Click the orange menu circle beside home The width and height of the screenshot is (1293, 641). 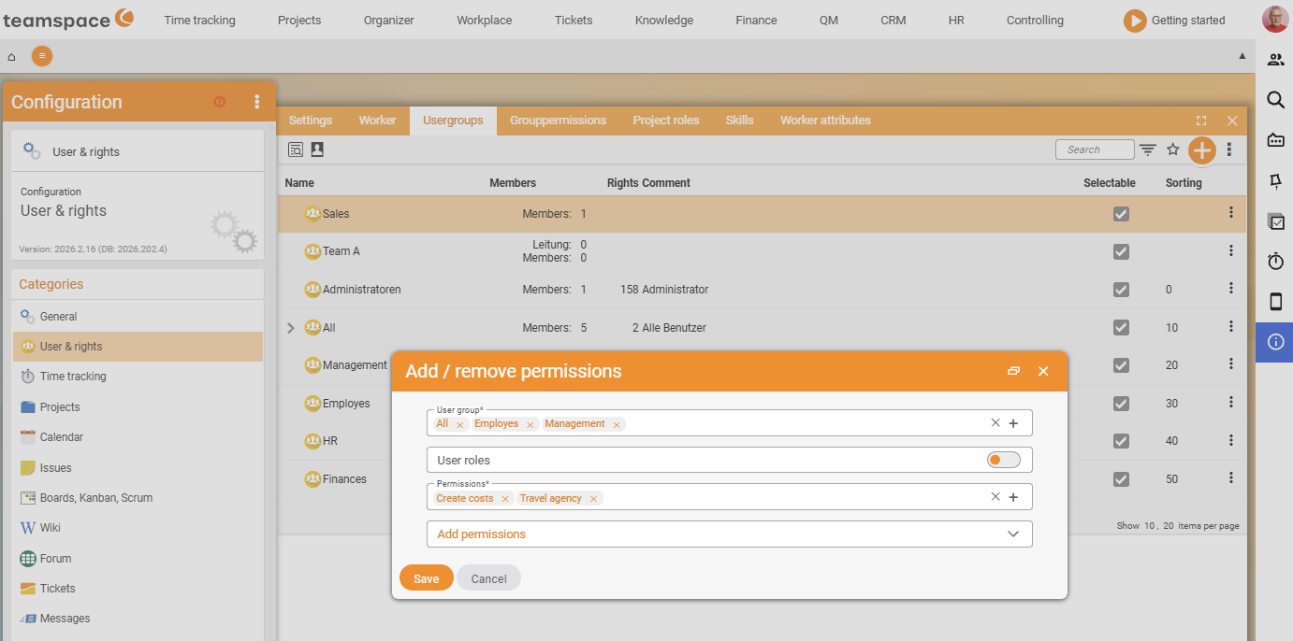[x=42, y=56]
